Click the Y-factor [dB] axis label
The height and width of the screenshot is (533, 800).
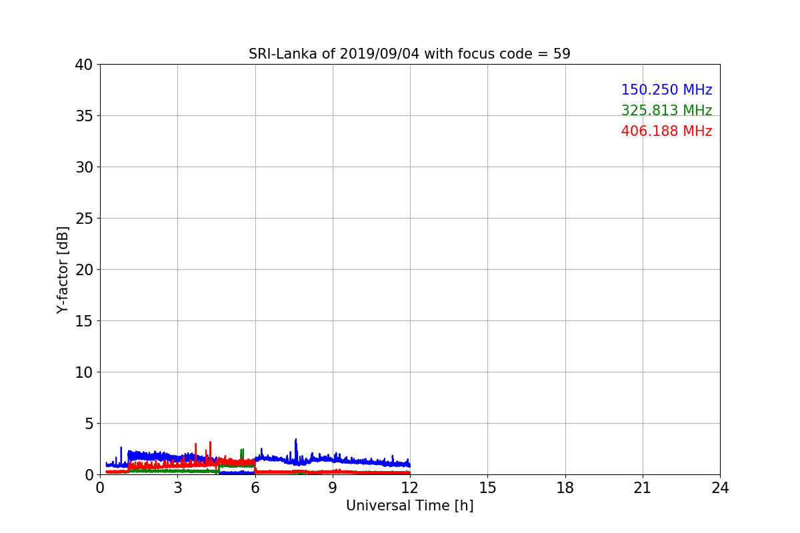pyautogui.click(x=63, y=269)
